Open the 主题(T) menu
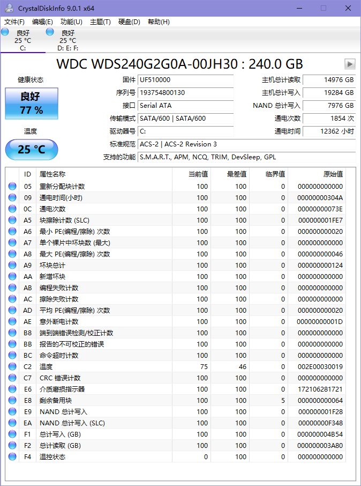This screenshot has width=361, height=486. click(x=100, y=22)
